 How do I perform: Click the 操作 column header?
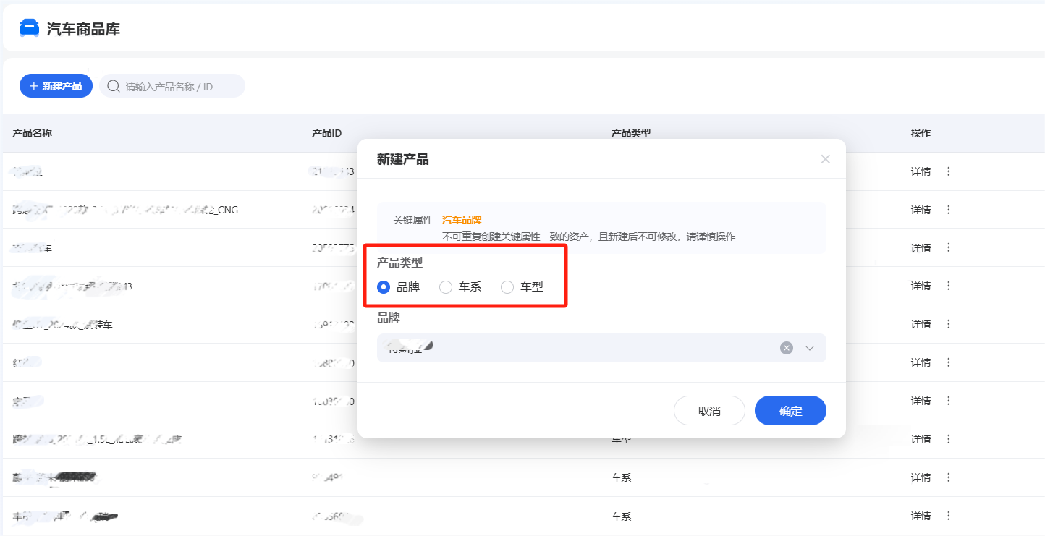click(x=921, y=133)
